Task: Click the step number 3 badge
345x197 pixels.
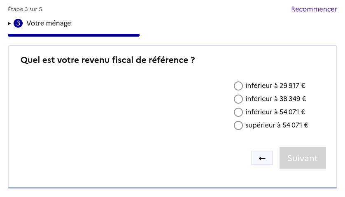Action: click(18, 23)
